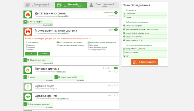
Task: Select Общий анализ крови in the plan
Action: click(145, 26)
